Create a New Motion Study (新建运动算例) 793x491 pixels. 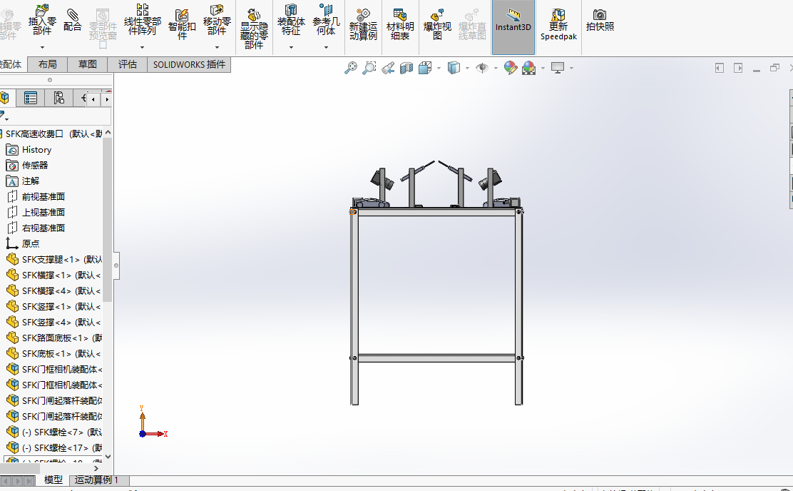pos(363,25)
